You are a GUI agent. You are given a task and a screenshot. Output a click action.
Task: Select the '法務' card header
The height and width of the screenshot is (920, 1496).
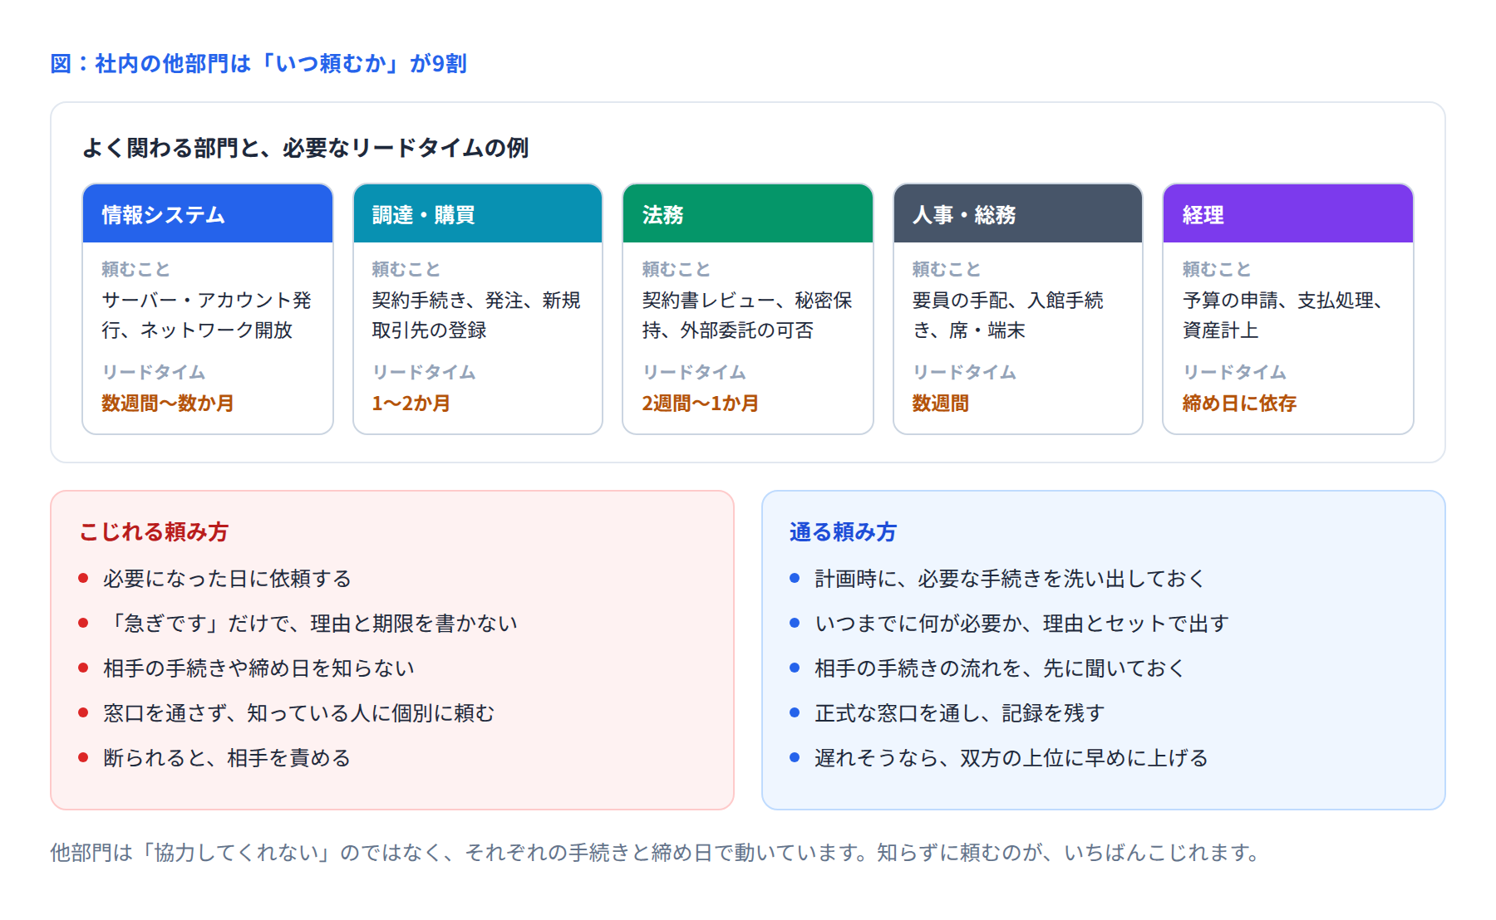pyautogui.click(x=748, y=214)
